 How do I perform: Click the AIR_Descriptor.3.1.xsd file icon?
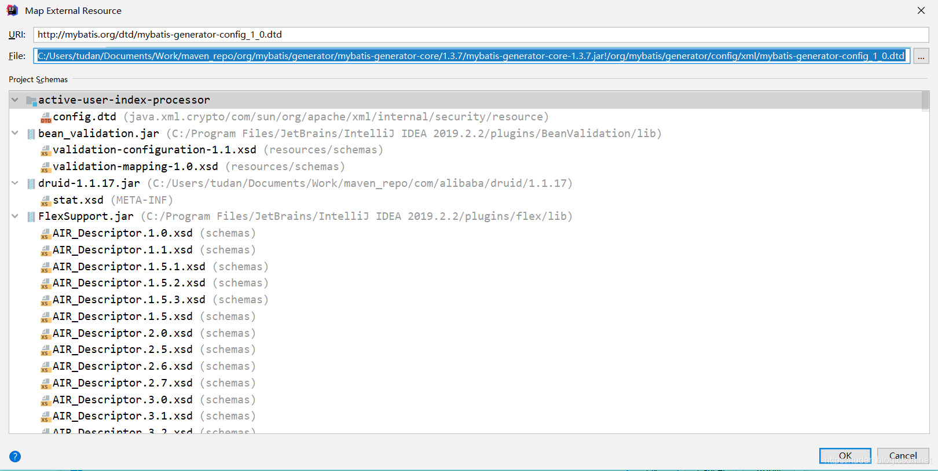[46, 417]
